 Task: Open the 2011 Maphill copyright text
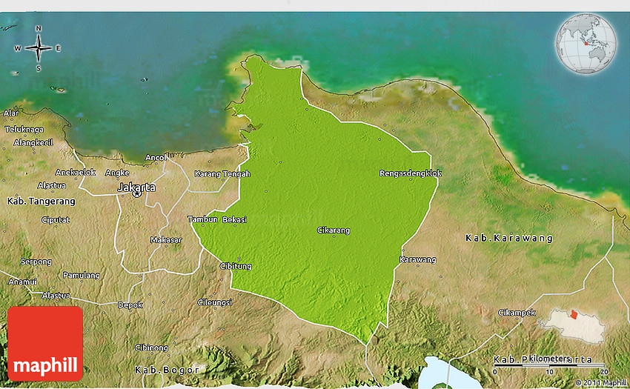[600, 383]
